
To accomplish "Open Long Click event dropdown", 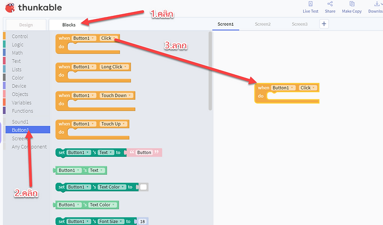I will click(114, 67).
